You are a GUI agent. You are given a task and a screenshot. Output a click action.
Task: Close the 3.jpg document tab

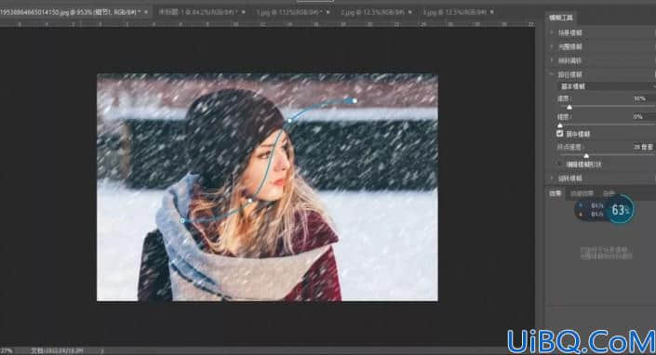click(x=492, y=12)
